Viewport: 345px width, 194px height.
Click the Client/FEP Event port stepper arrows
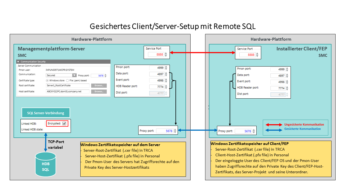coord(287,82)
